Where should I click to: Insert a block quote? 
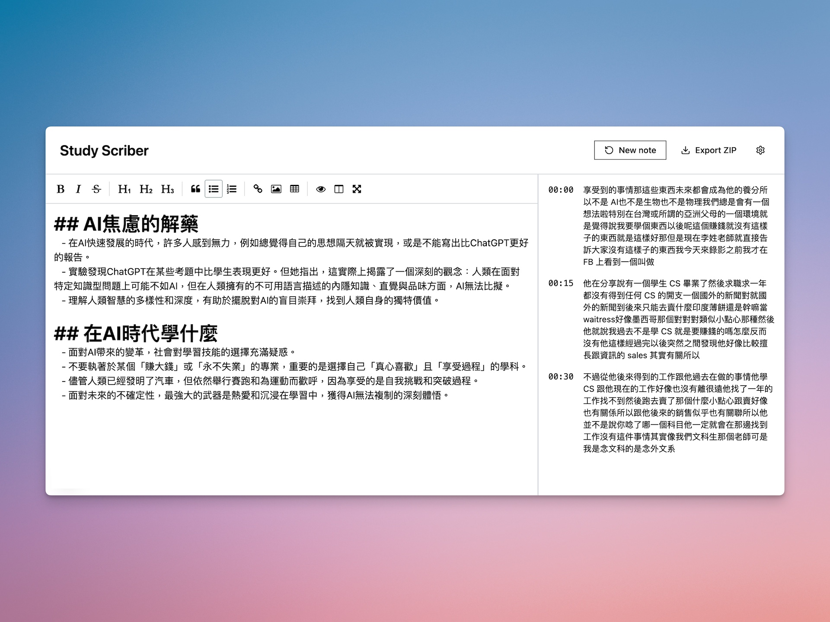195,189
